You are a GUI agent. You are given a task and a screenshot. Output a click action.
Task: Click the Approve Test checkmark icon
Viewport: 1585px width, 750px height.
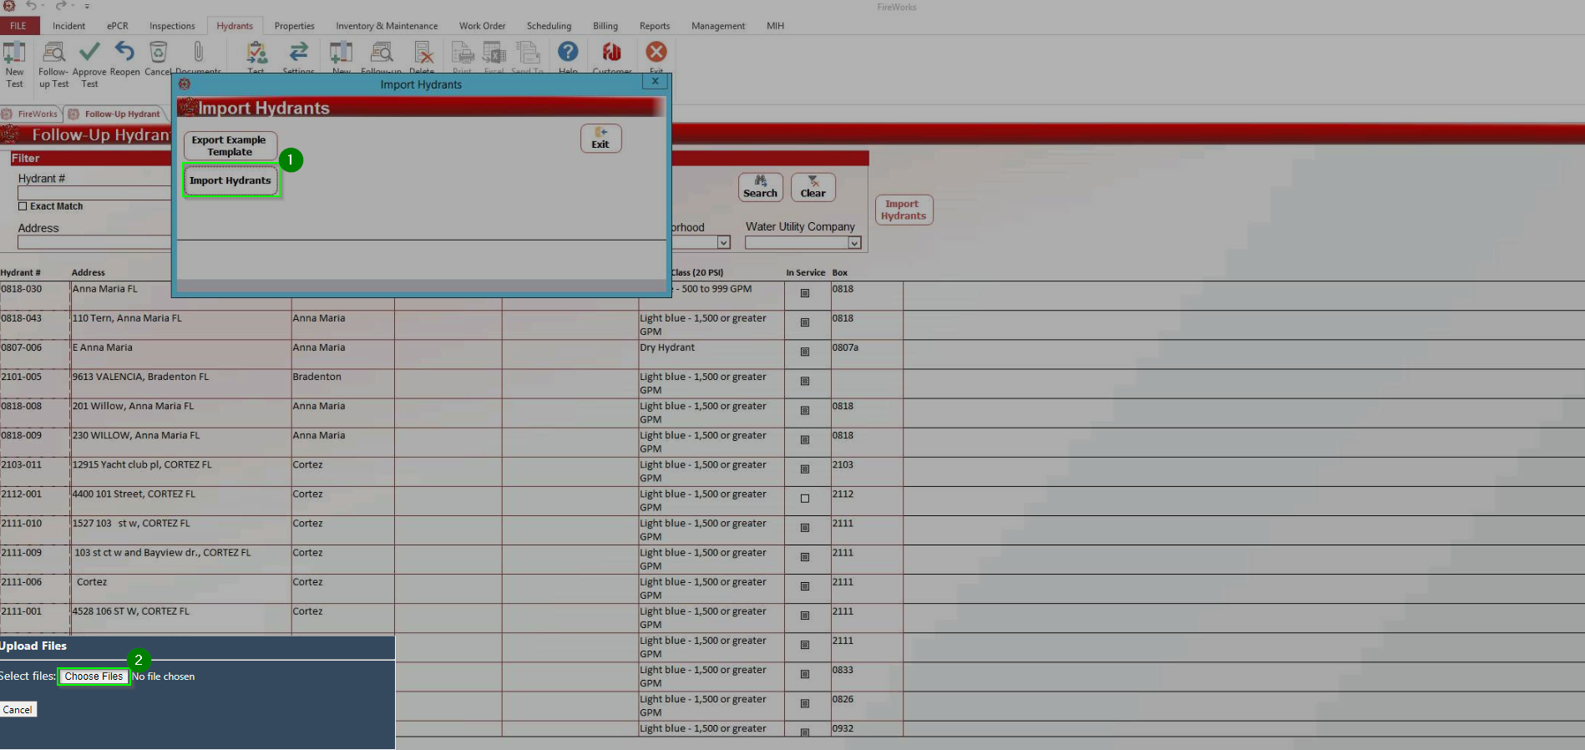89,54
